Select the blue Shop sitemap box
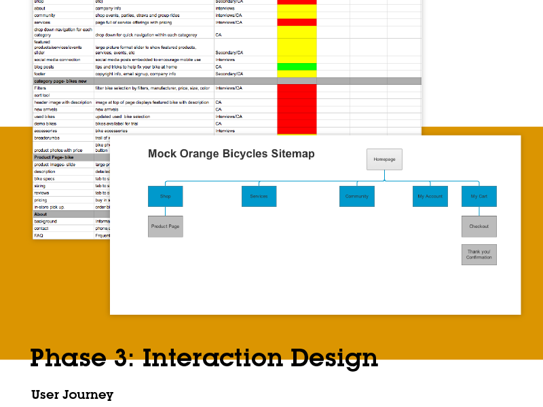The width and height of the screenshot is (543, 407). [165, 196]
